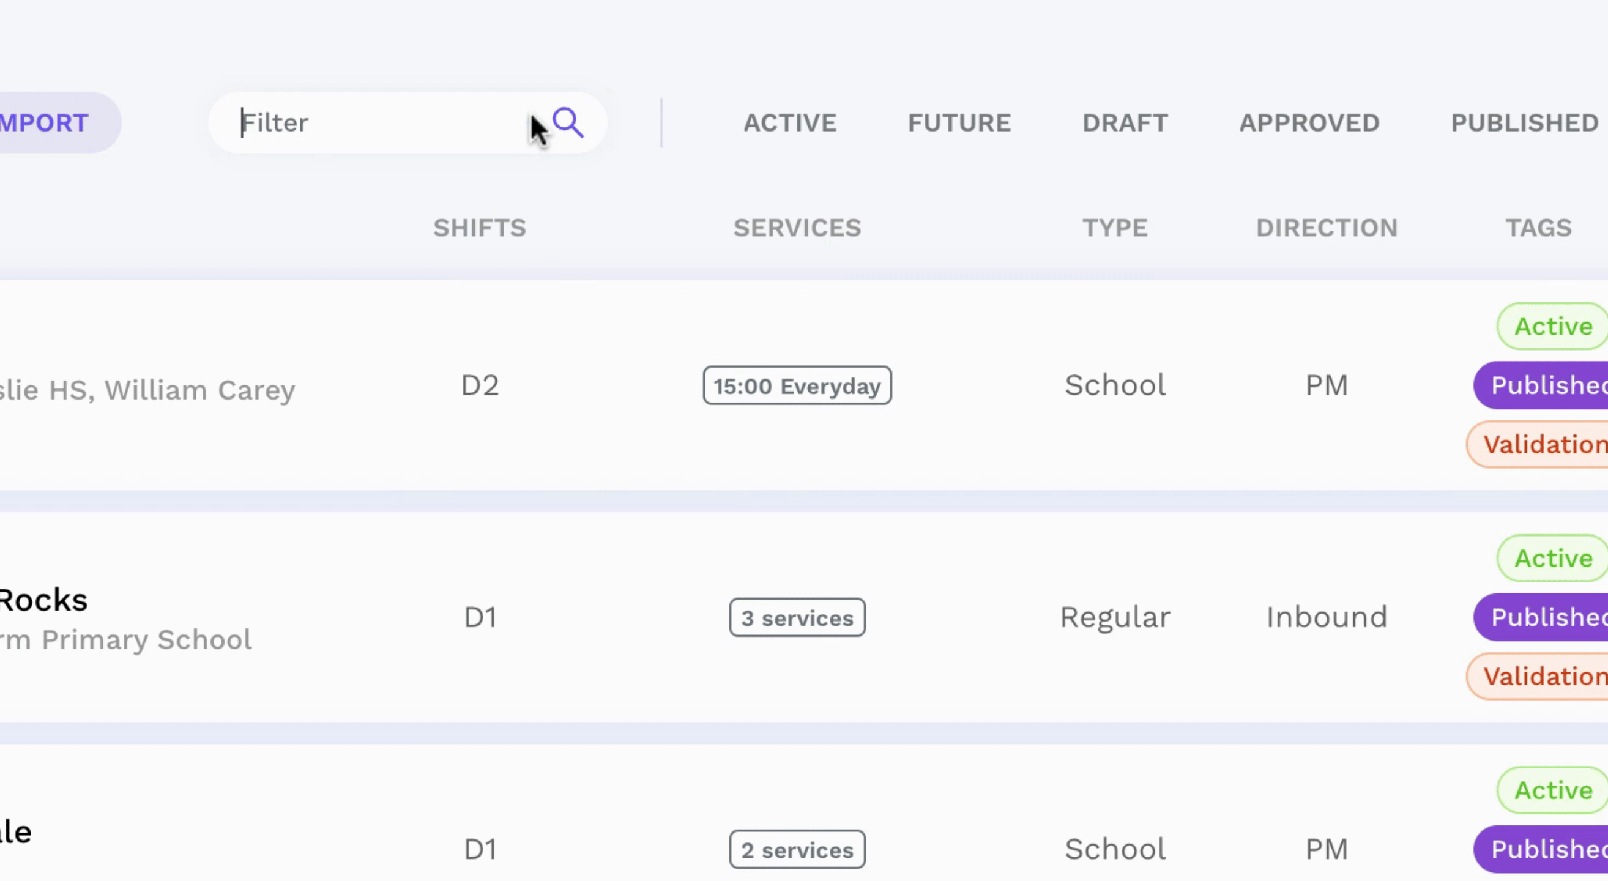Sort by TYPE column header
This screenshot has height=881, width=1608.
1115,228
